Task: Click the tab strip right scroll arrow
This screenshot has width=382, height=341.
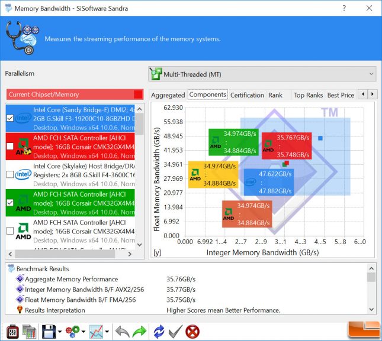Action: coord(373,94)
